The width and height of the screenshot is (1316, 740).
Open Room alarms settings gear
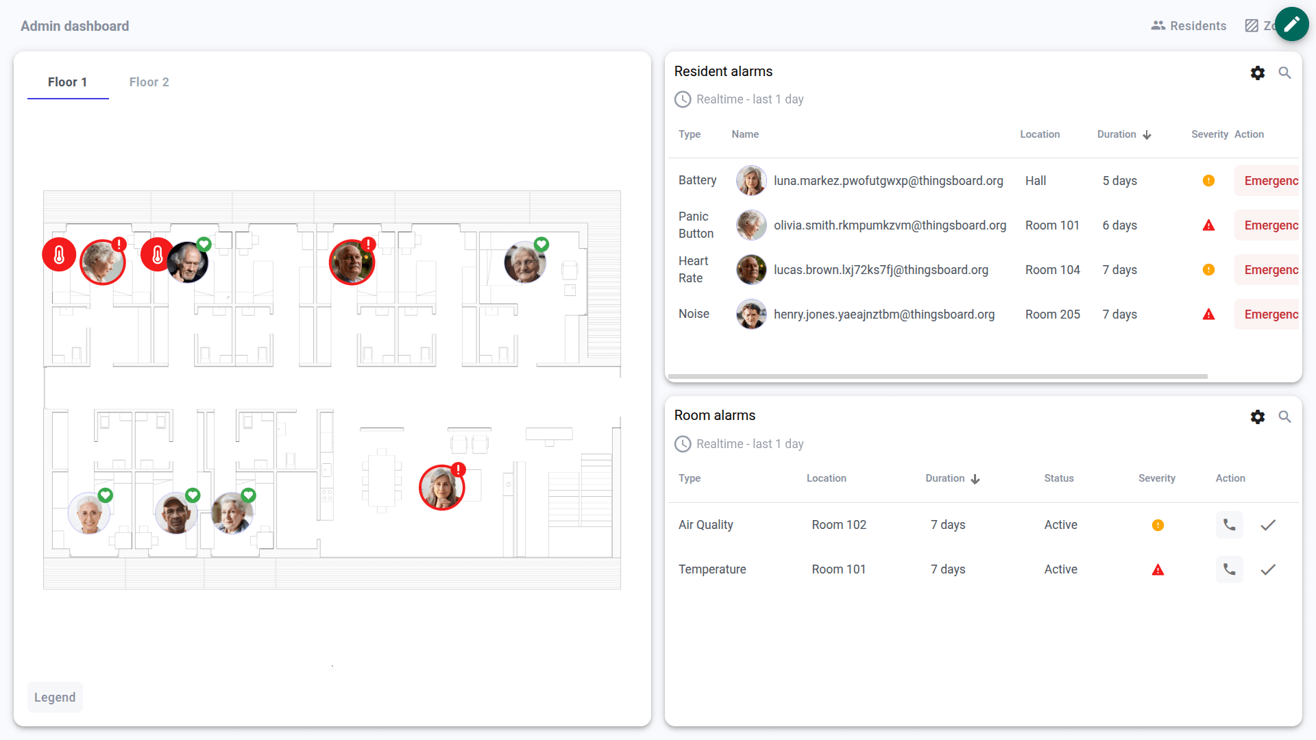click(x=1257, y=417)
